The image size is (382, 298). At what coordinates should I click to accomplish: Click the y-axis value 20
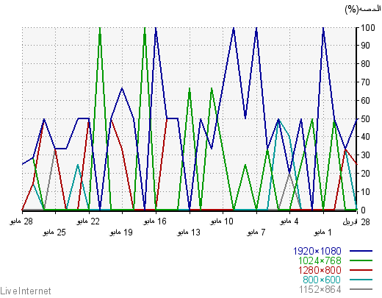(365, 174)
